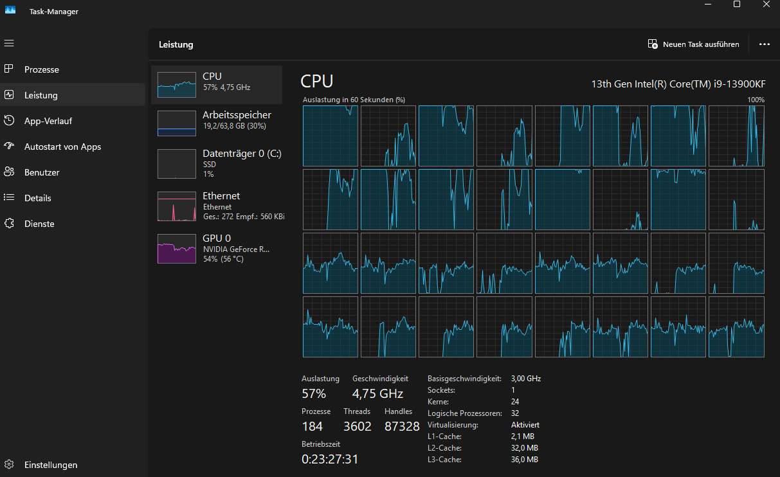This screenshot has height=477, width=780.
Task: Open Einstellungen at the bottom of sidebar
Action: (x=73, y=465)
